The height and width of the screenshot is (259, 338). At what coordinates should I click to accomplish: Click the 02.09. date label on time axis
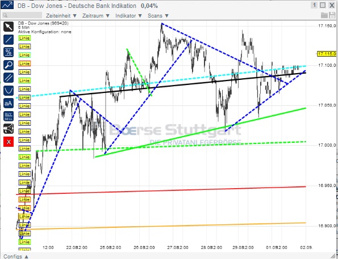[306, 248]
